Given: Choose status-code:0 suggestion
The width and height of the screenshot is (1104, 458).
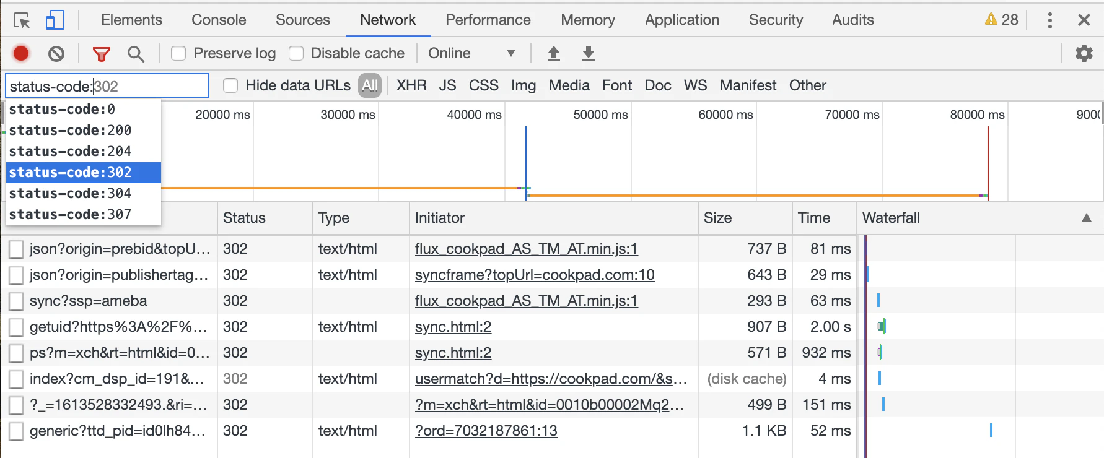Looking at the screenshot, I should (84, 110).
